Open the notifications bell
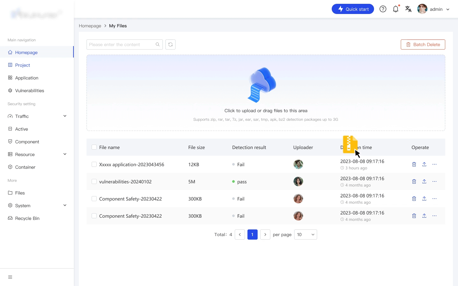458x286 pixels. (x=396, y=9)
